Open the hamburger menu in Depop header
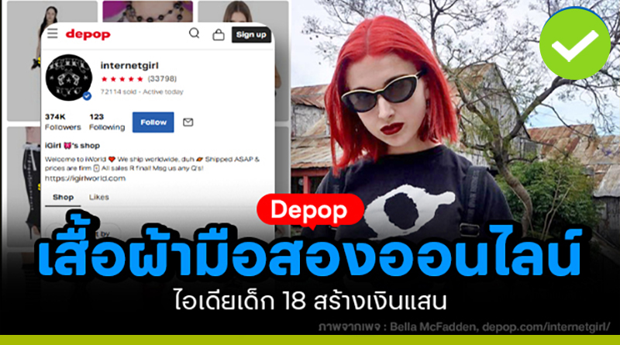This screenshot has height=345, width=620. click(x=52, y=33)
